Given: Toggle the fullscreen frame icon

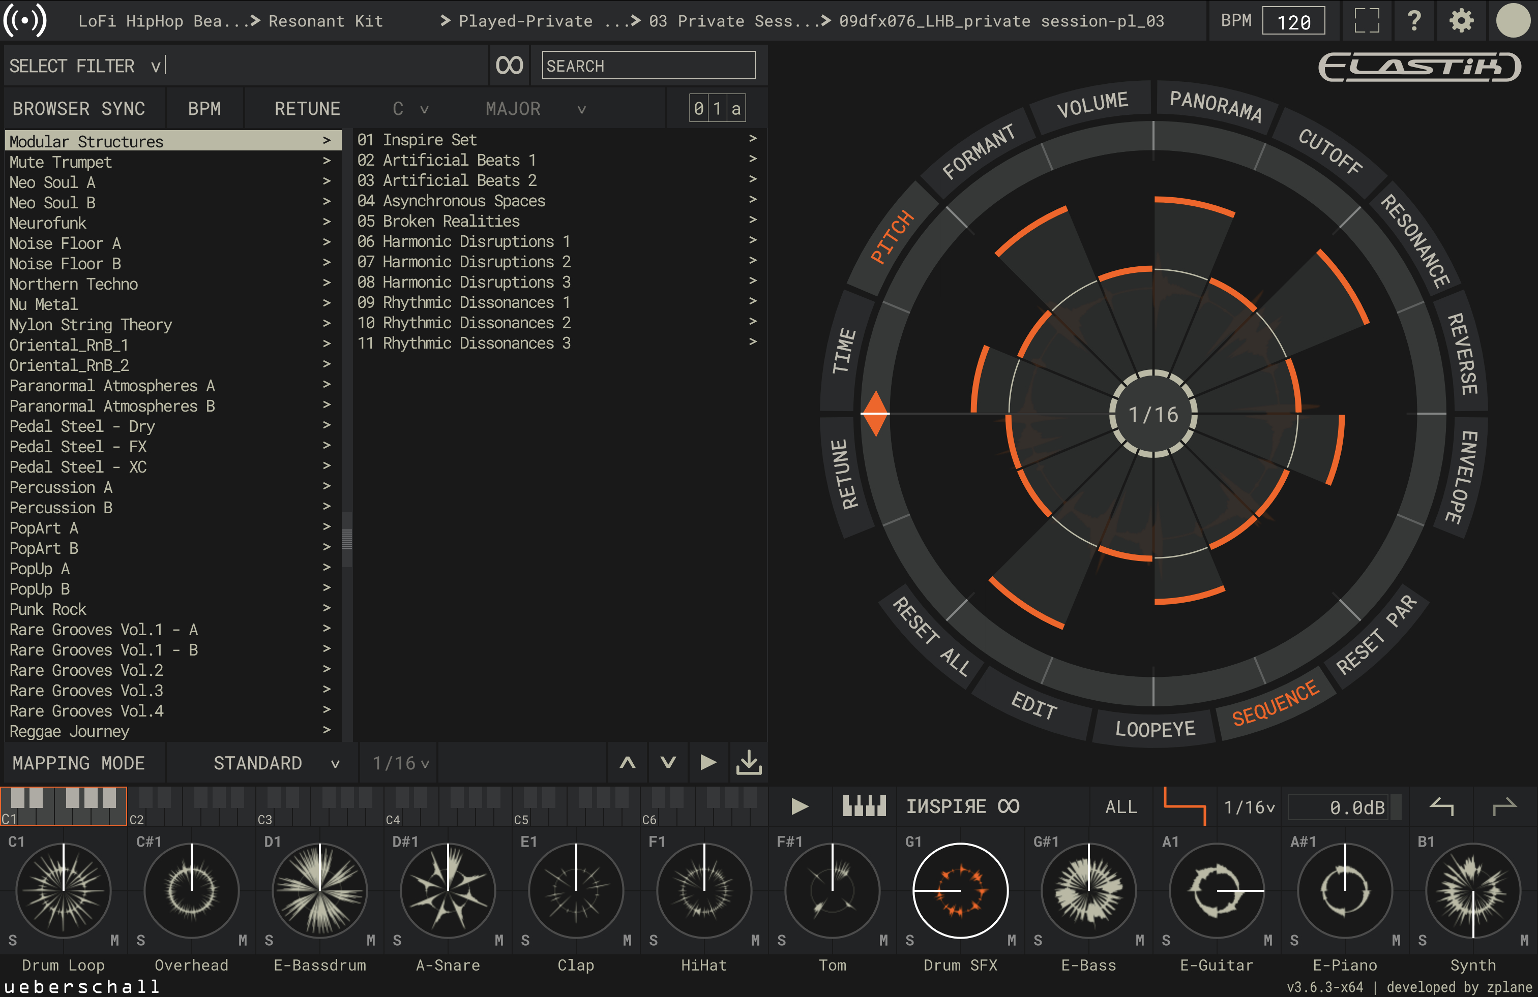Looking at the screenshot, I should [1367, 21].
